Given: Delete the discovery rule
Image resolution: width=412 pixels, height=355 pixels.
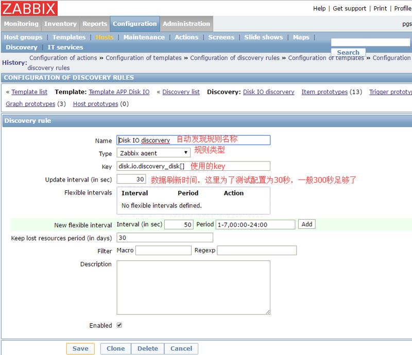Looking at the screenshot, I should (x=148, y=348).
